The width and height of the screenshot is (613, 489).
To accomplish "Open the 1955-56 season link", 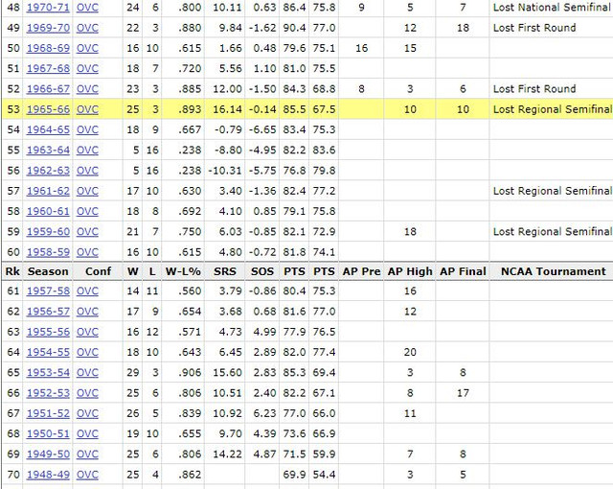I will [x=48, y=332].
